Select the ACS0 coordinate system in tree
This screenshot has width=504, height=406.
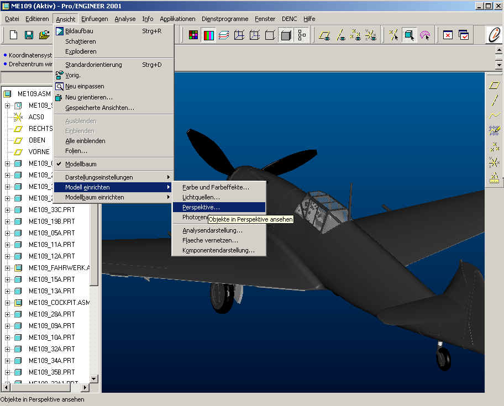36,117
